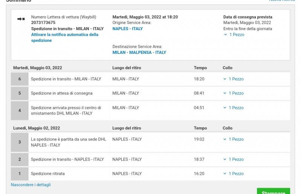Click step number 3 box
301x194 pixels.
point(20,142)
